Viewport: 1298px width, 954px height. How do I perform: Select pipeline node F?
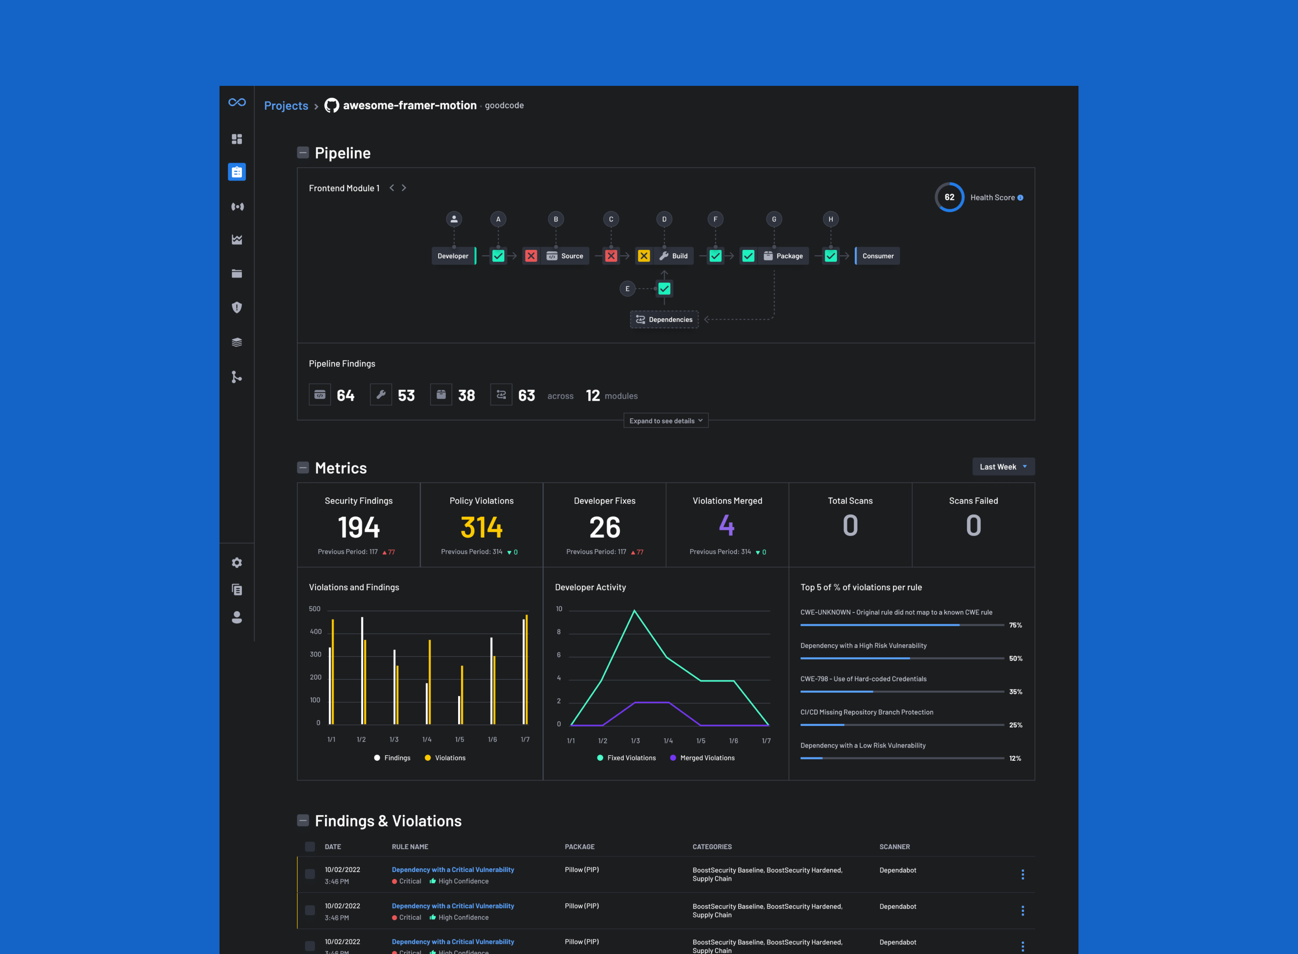click(715, 219)
